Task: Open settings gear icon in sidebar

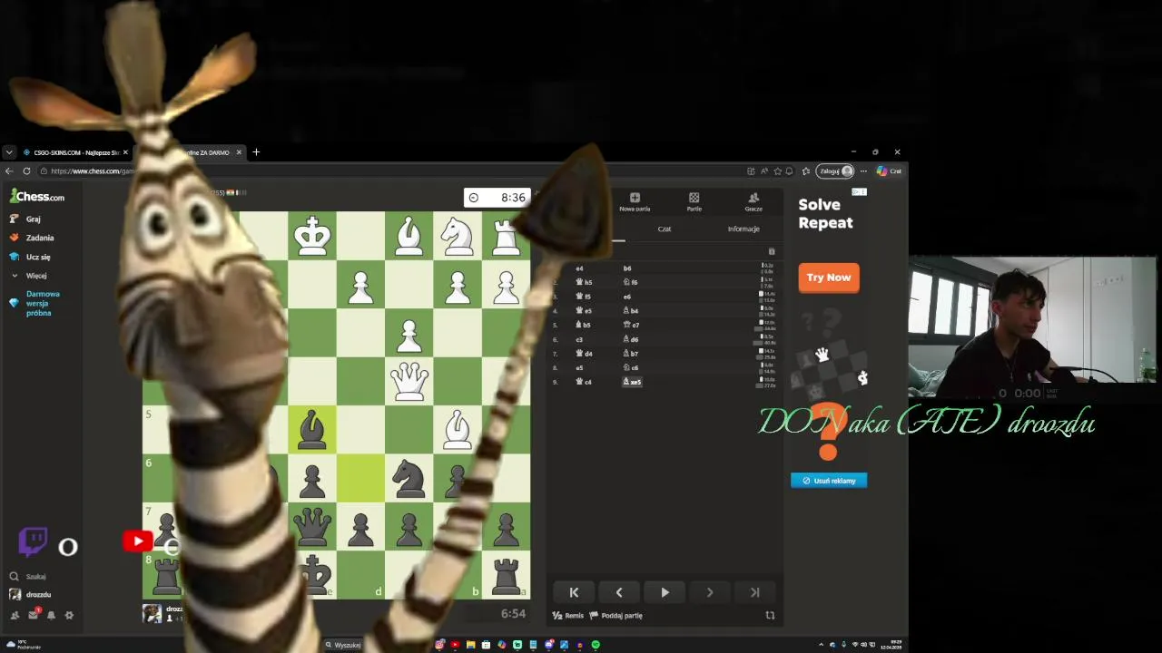Action: click(69, 615)
